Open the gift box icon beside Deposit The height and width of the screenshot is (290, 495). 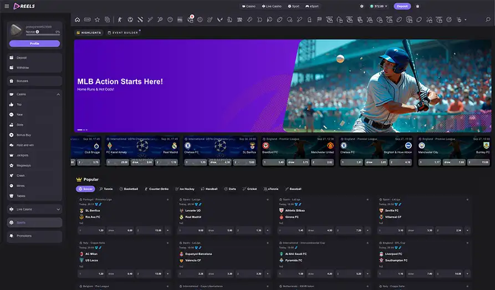[x=417, y=6]
